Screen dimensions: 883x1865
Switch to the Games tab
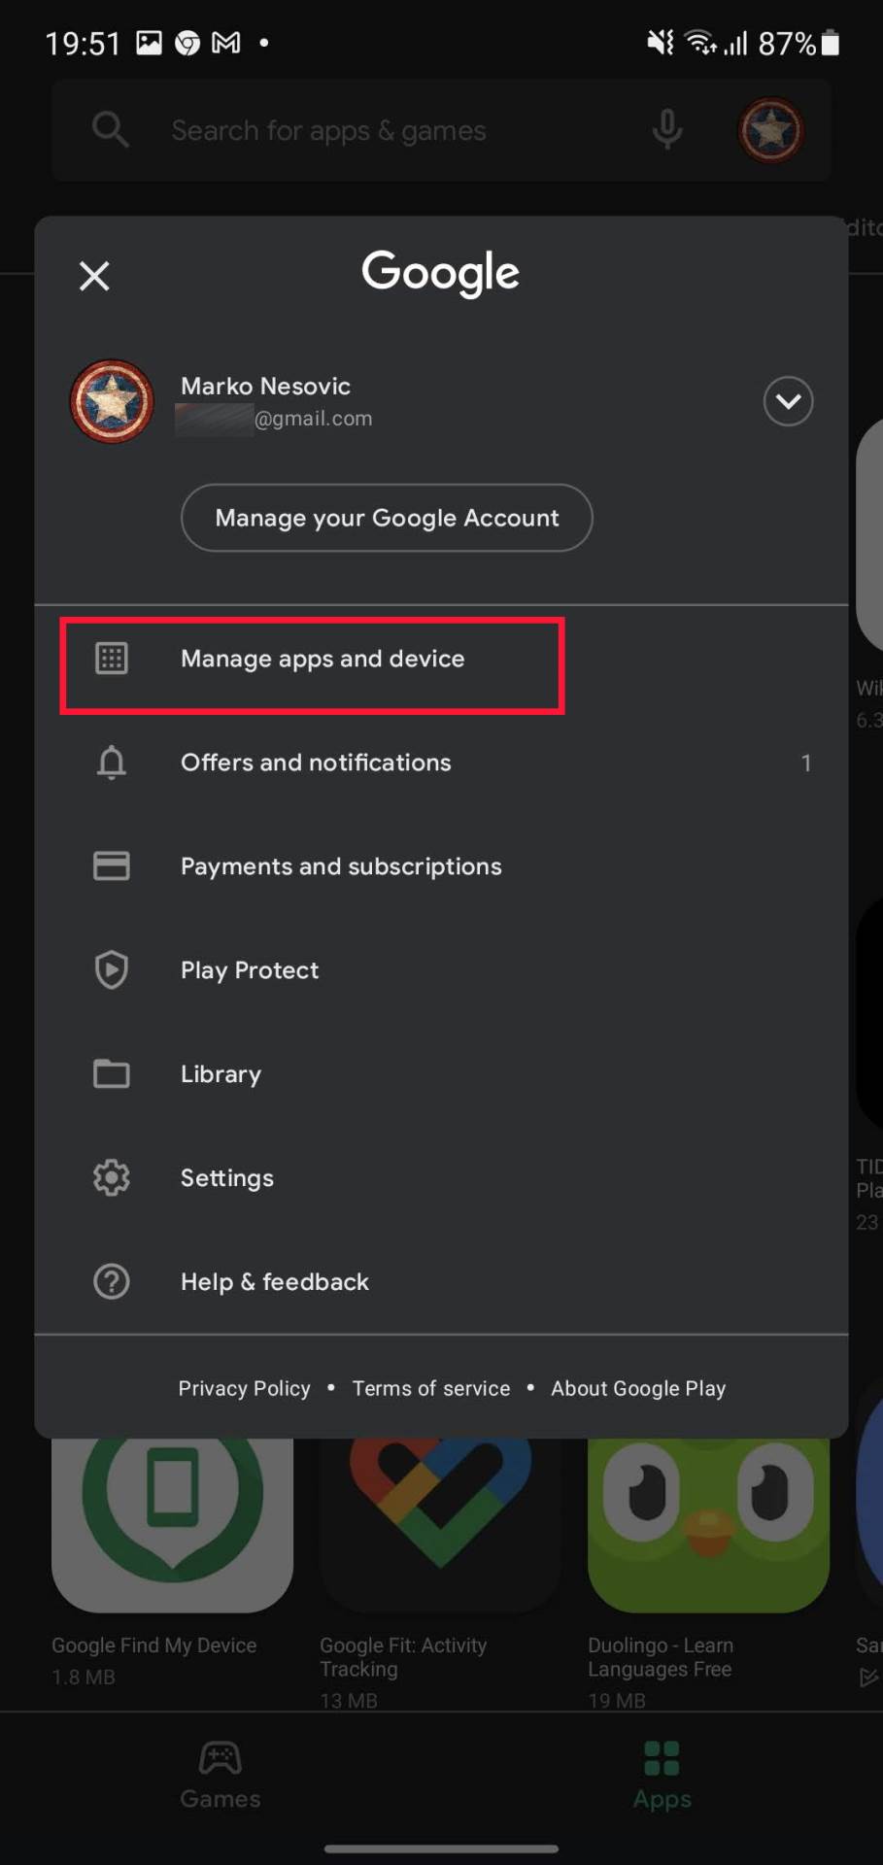click(221, 1777)
